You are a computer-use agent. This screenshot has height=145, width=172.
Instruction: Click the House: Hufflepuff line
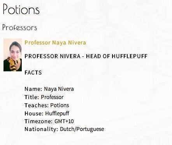(47, 113)
